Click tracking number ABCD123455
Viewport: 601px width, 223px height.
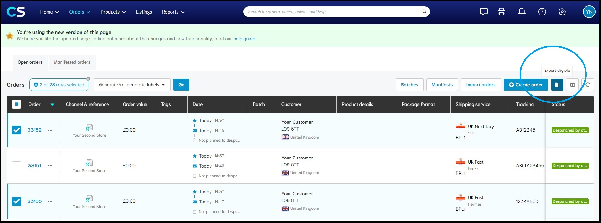click(530, 166)
